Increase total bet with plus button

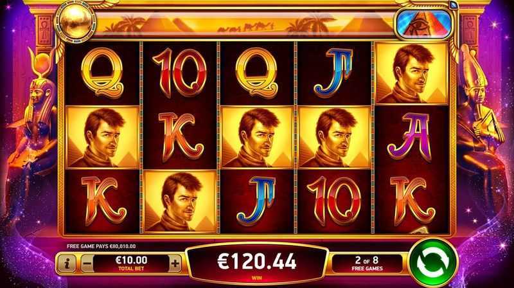tap(175, 264)
